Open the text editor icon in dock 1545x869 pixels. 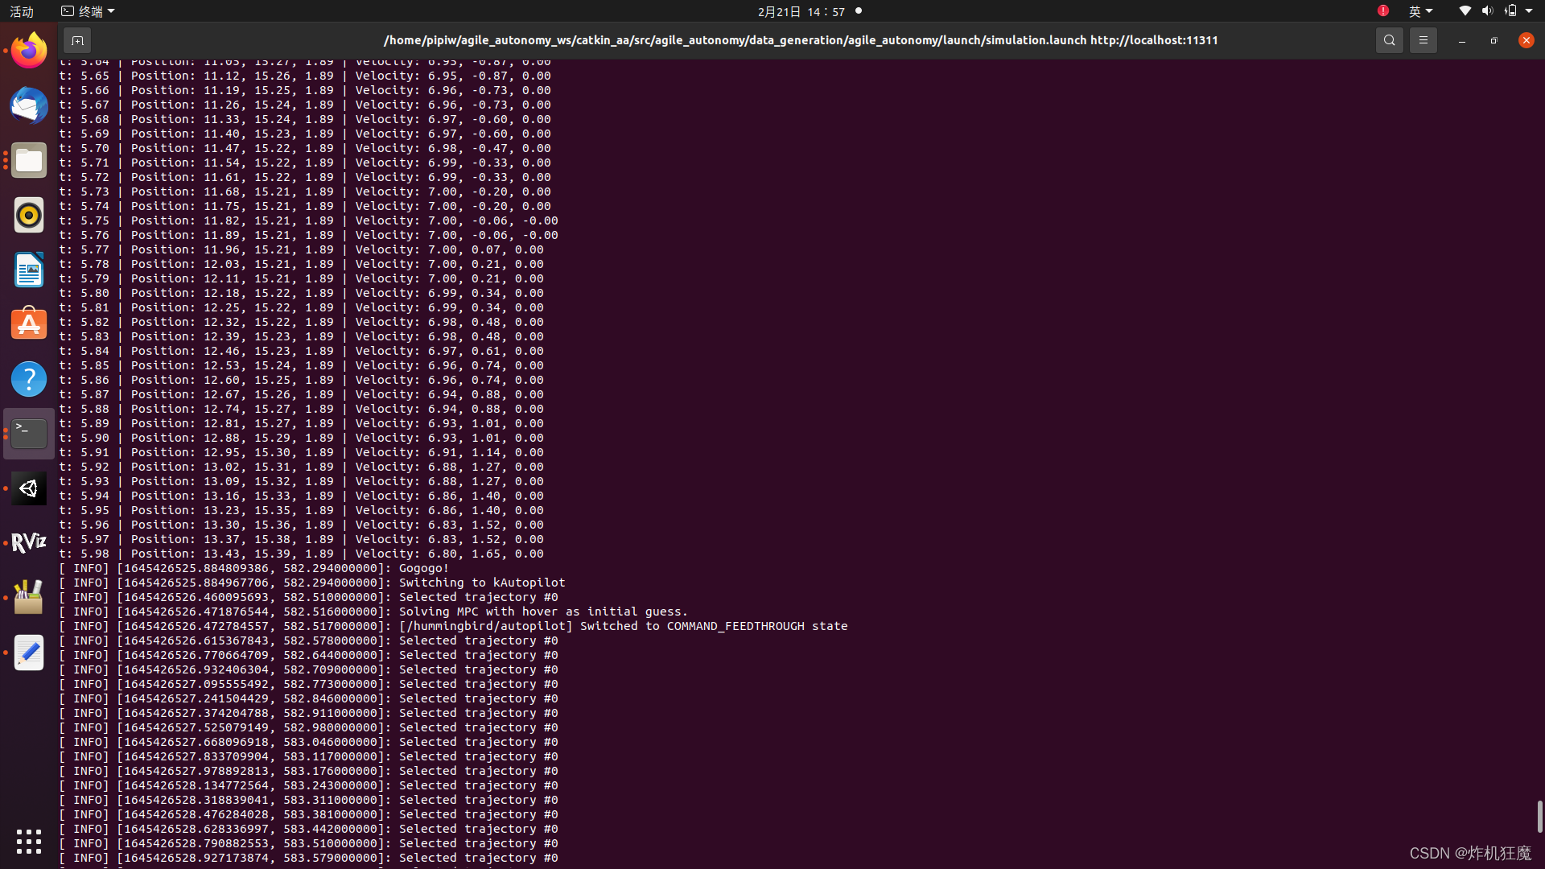point(29,653)
